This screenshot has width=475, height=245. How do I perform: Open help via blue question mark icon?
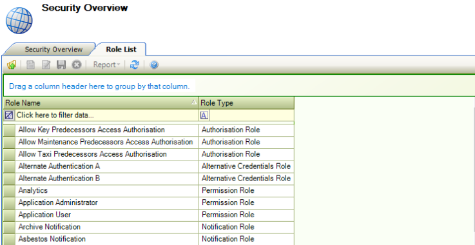pos(154,64)
